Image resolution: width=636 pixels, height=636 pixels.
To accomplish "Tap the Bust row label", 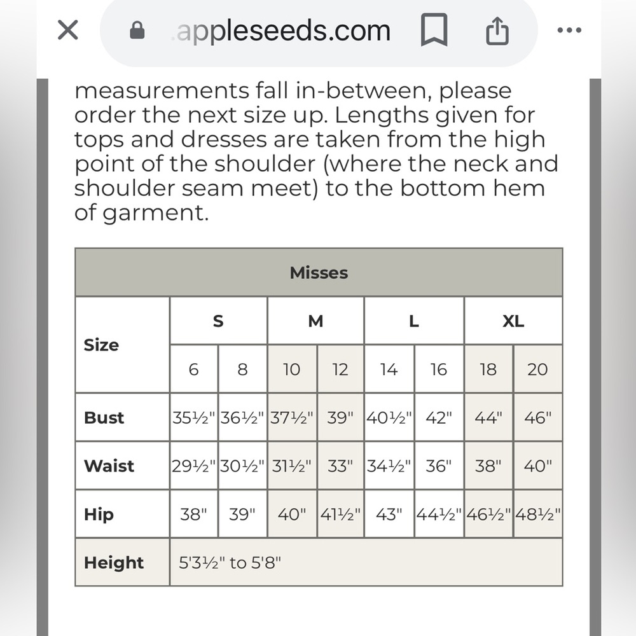I will pyautogui.click(x=104, y=418).
